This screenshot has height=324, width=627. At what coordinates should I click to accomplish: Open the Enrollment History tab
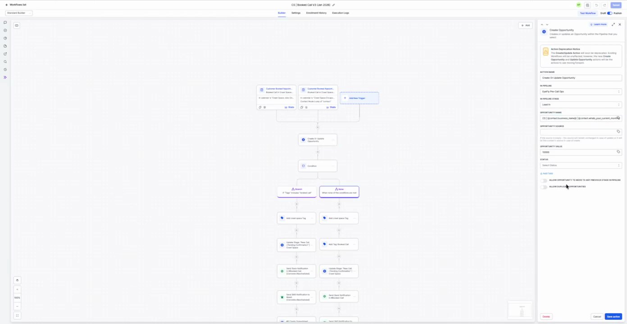click(x=316, y=13)
